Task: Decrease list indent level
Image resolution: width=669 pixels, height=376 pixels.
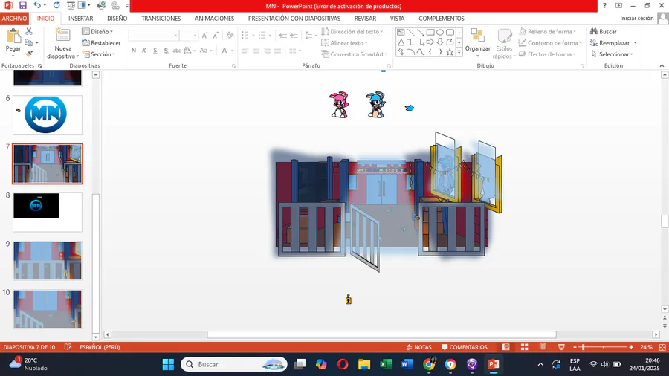Action: tap(283, 36)
